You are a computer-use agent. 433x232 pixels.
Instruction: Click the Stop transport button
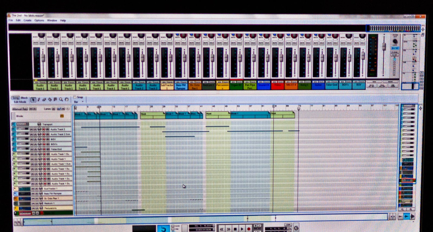tap(235, 229)
